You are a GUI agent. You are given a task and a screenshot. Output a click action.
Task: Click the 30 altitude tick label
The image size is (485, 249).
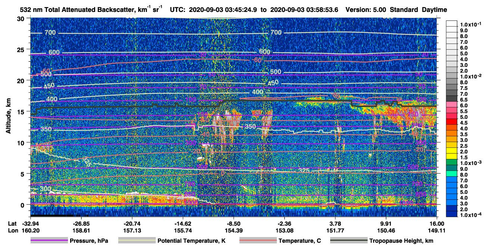click(x=22, y=19)
